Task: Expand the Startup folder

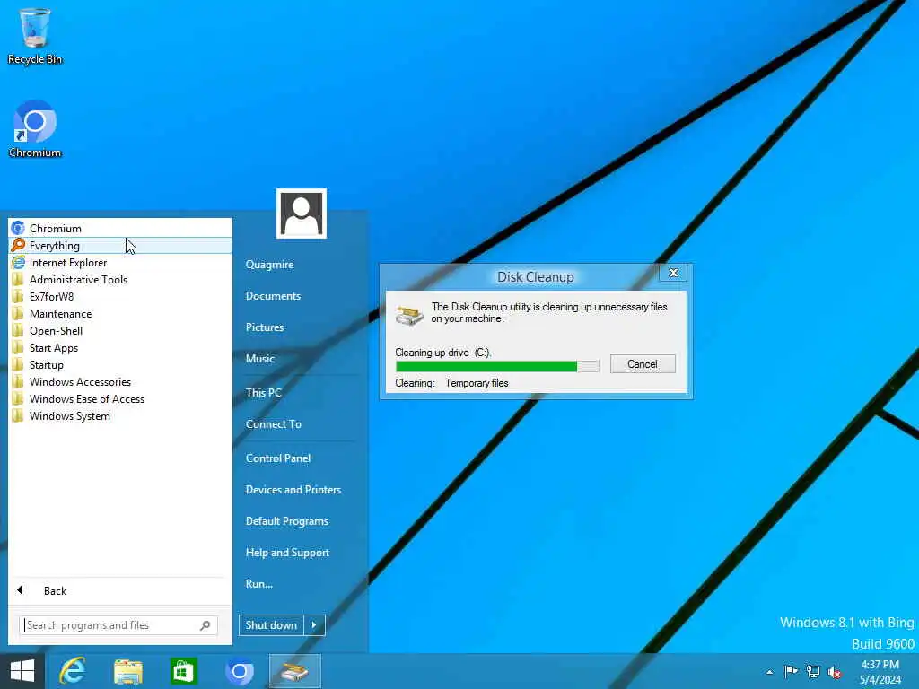Action: pos(120,364)
